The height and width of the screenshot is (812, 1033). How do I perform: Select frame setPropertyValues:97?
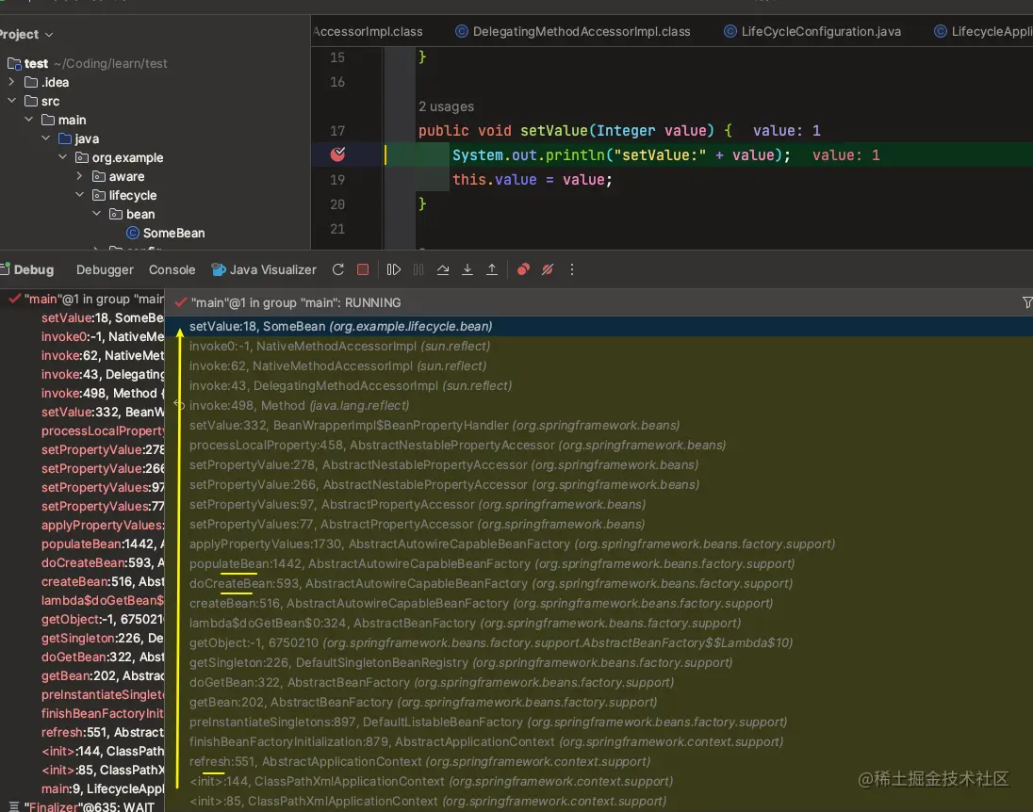coord(598,504)
